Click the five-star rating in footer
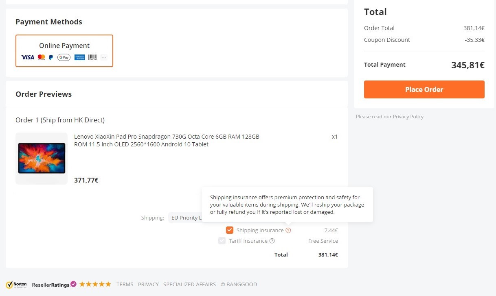Viewport: 496px width, 296px height. [95, 284]
